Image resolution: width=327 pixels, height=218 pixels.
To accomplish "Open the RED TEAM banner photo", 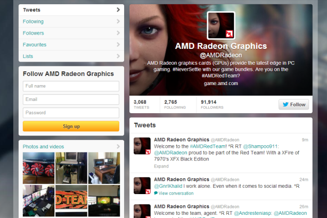I will (71, 200).
